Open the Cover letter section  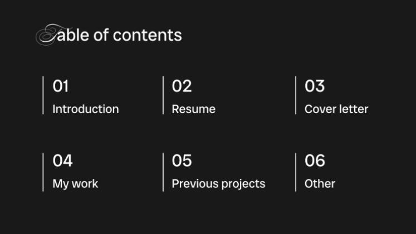(x=336, y=109)
